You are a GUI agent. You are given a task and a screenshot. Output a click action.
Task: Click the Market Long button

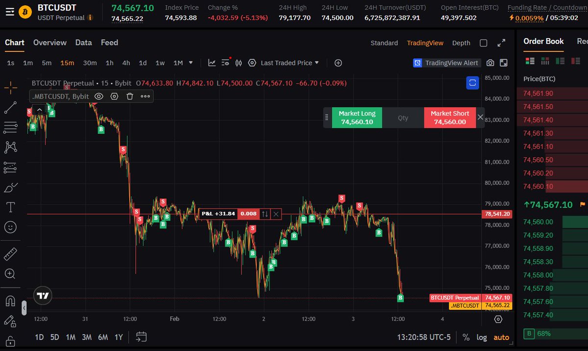tap(356, 118)
